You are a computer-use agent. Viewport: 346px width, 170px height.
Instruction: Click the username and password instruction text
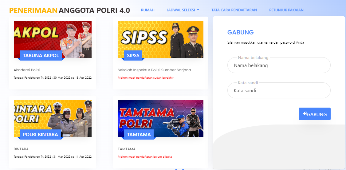(x=266, y=42)
